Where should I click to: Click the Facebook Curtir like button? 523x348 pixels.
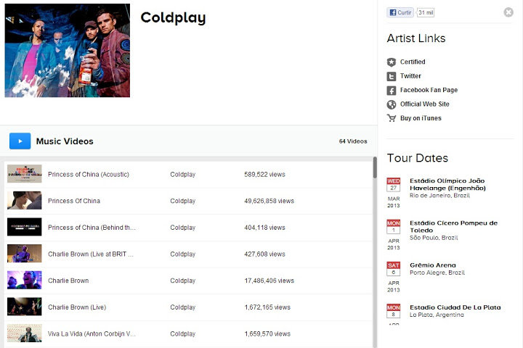pyautogui.click(x=400, y=12)
